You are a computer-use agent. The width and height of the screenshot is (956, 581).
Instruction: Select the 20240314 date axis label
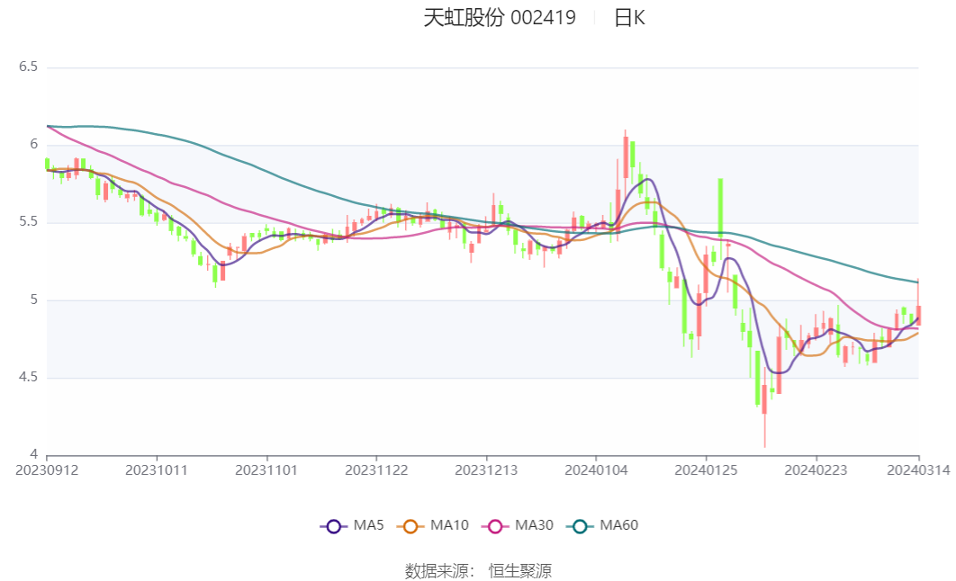point(918,470)
